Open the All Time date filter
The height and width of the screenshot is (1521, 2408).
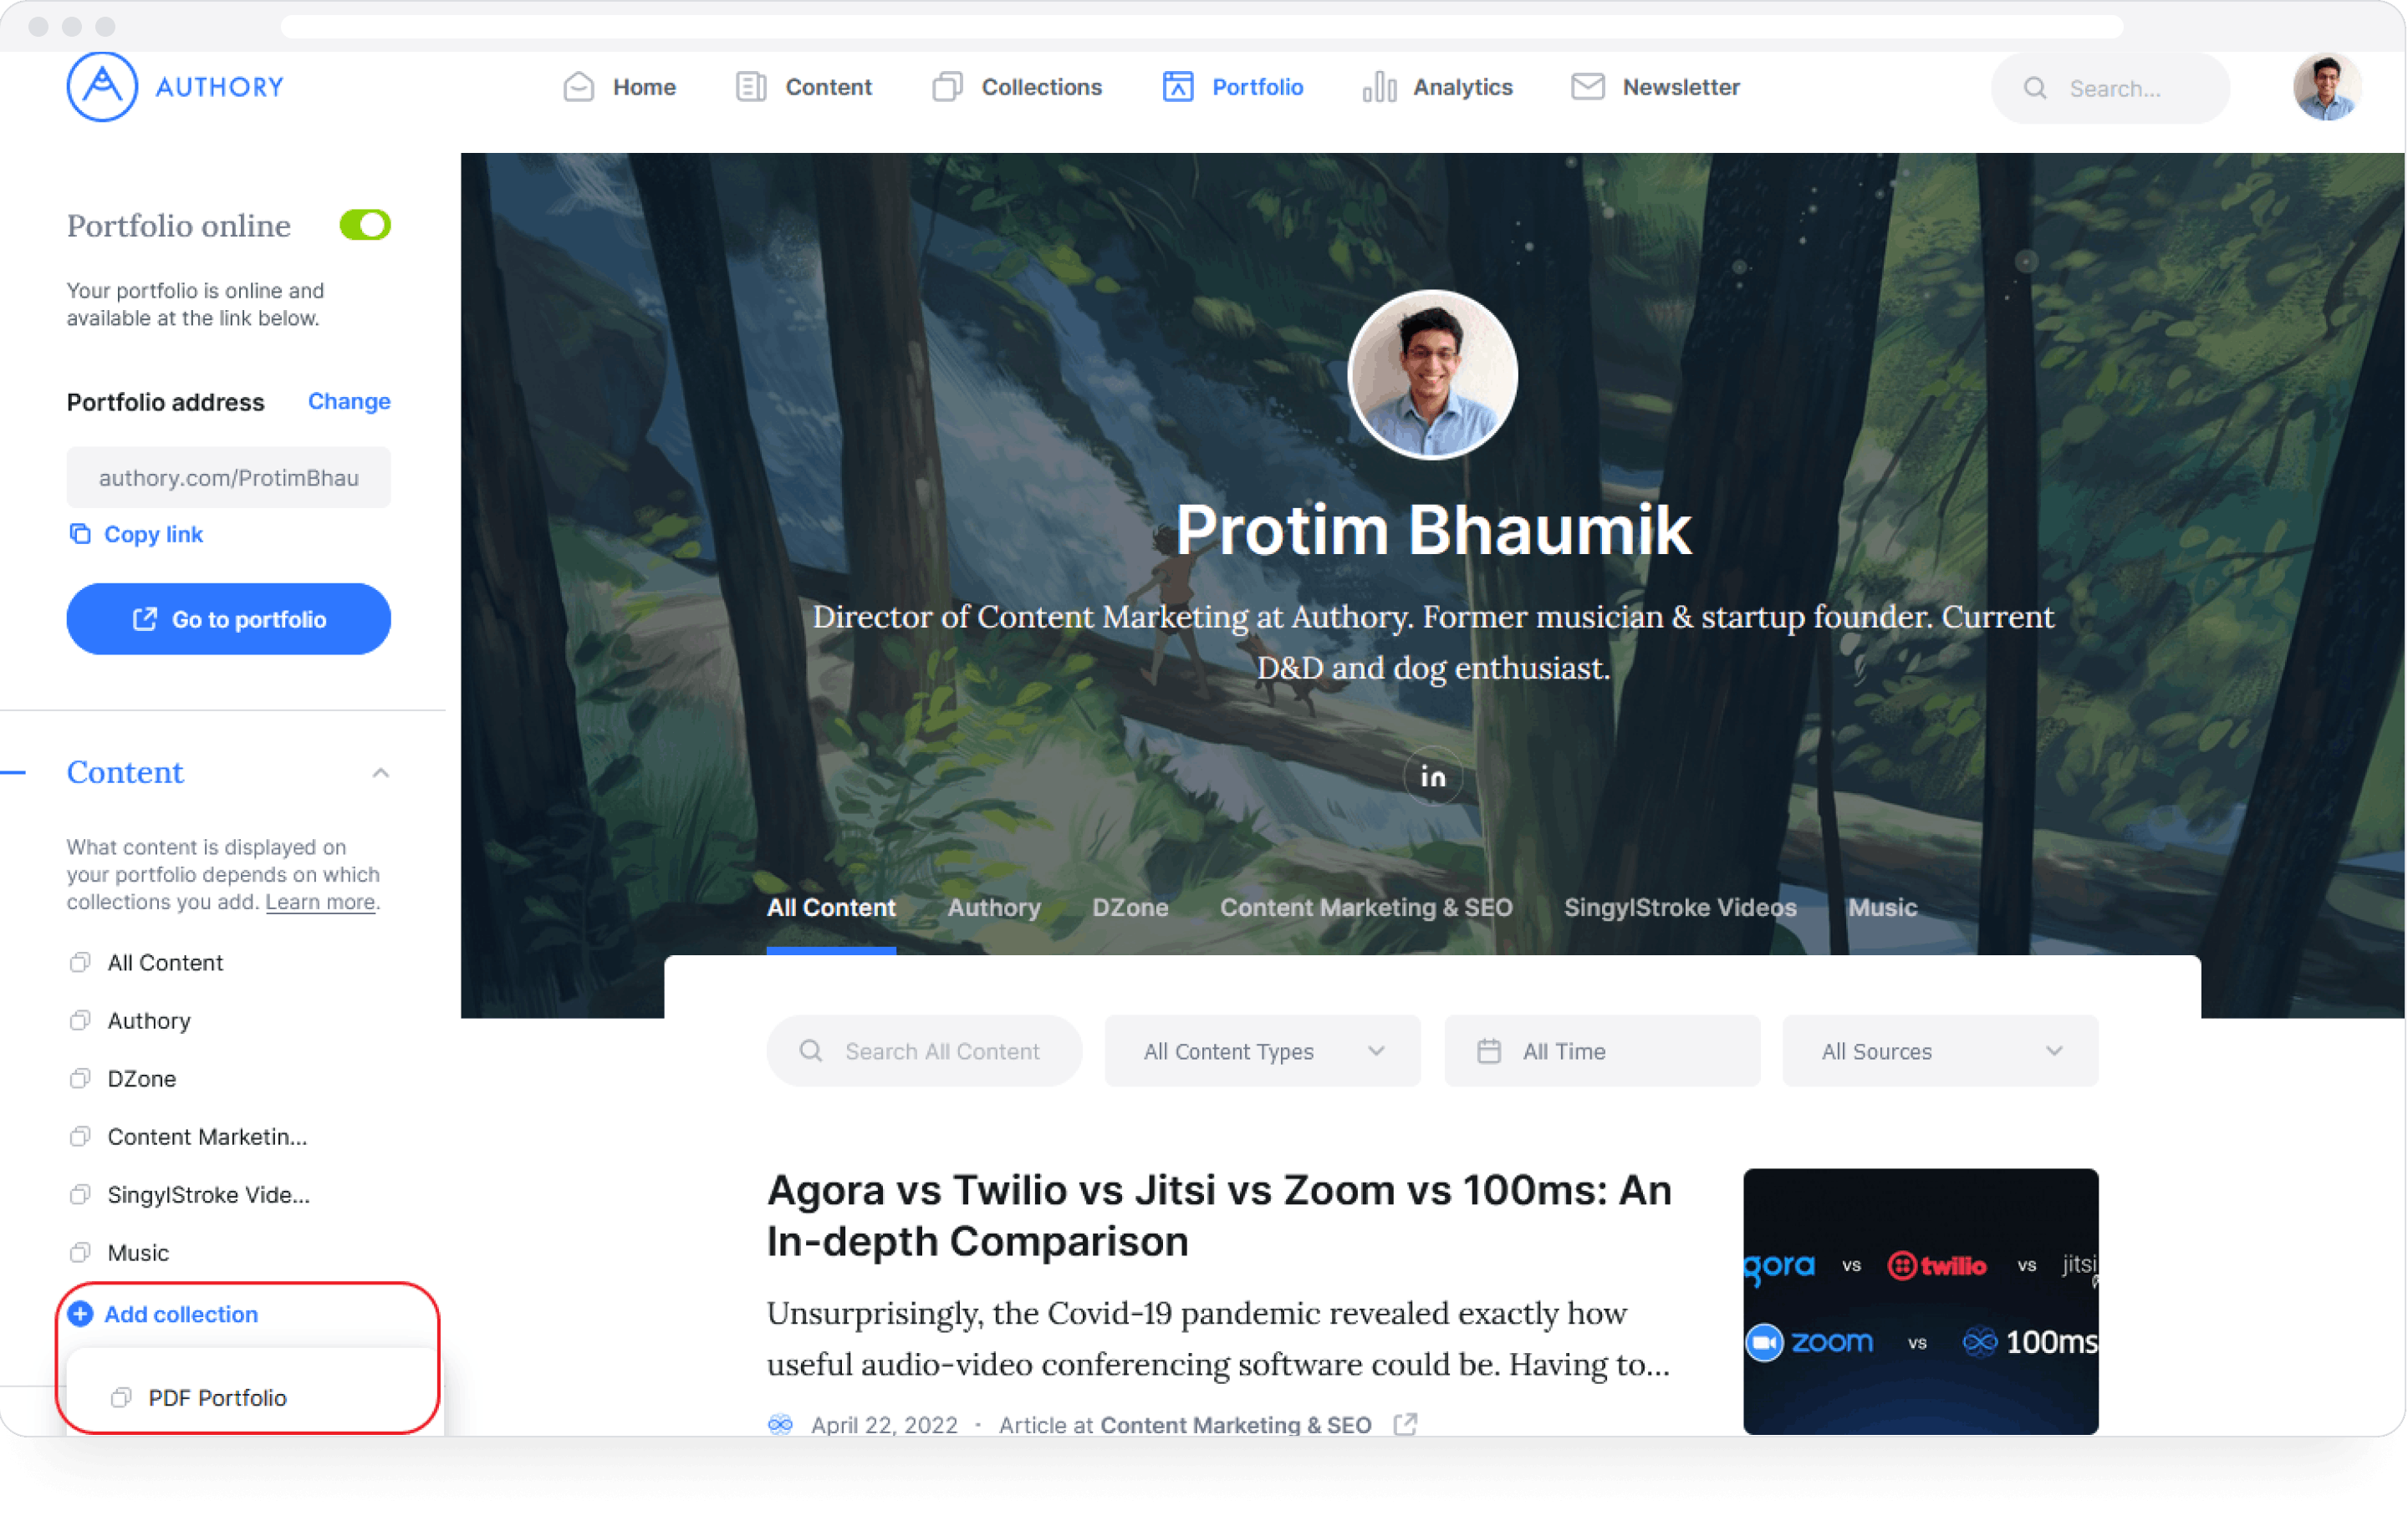(1602, 1052)
